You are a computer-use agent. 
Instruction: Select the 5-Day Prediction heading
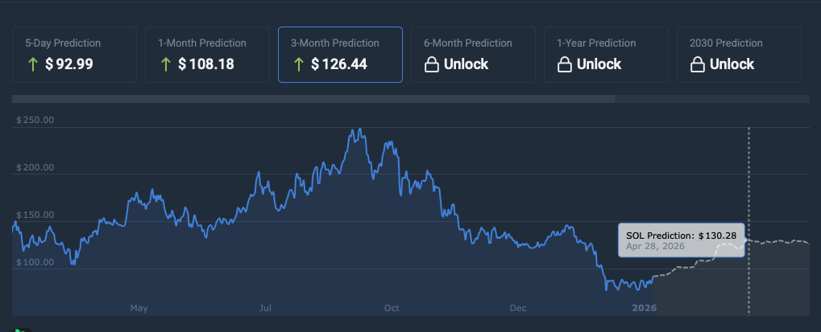[x=63, y=43]
